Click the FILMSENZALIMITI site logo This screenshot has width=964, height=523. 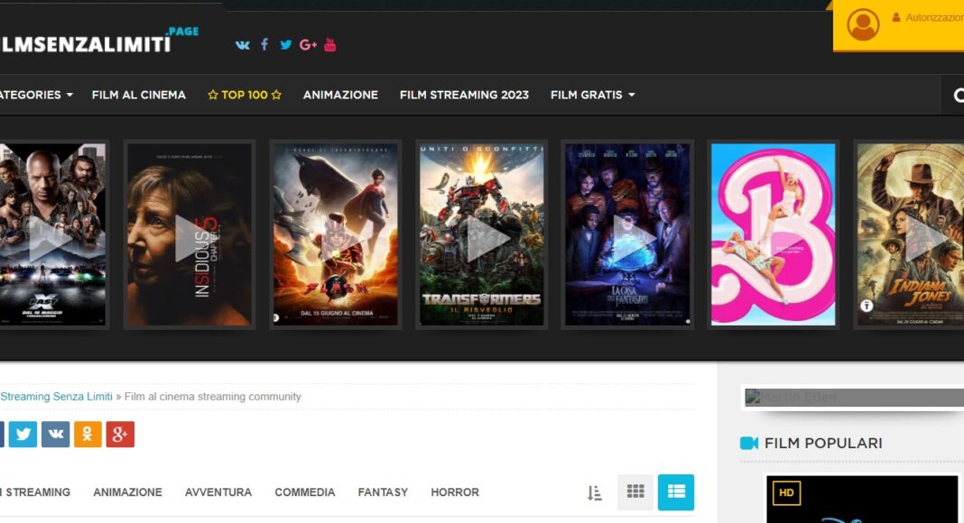[x=98, y=41]
